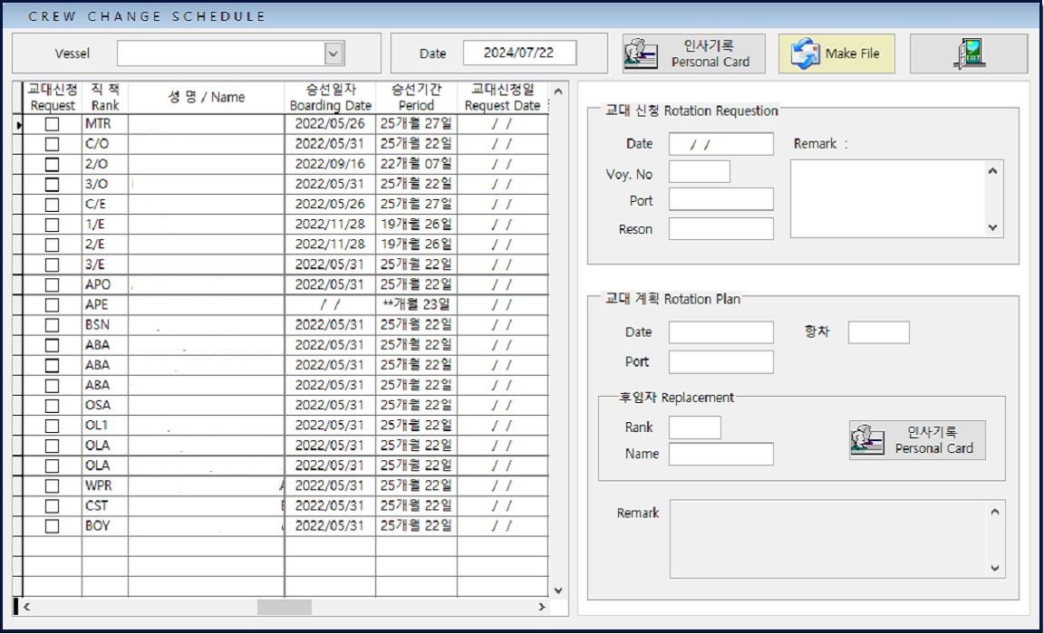The image size is (1044, 634).
Task: Click the 교대신청 Request column header
Action: (x=53, y=97)
